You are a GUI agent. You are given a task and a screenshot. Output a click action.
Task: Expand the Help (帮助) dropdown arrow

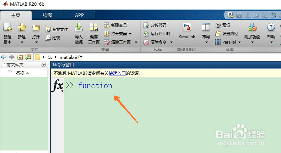tap(271, 42)
